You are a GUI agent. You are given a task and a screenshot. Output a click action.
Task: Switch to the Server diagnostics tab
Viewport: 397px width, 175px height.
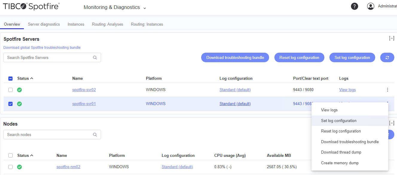click(44, 24)
